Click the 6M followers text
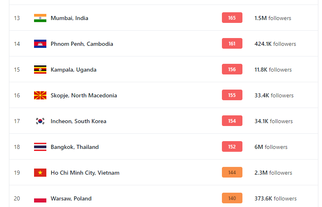This screenshot has width=322, height=207. [x=271, y=147]
